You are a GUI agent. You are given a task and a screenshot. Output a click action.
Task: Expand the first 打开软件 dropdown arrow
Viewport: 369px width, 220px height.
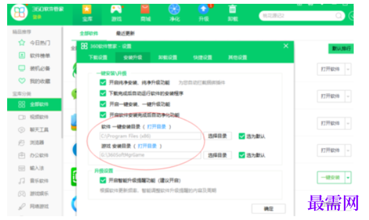click(x=348, y=69)
